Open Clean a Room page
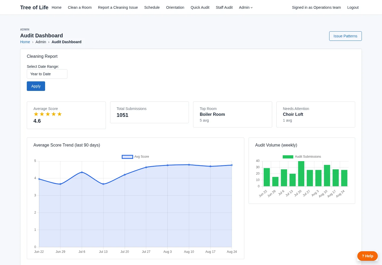Image resolution: width=382 pixels, height=265 pixels. (x=80, y=7)
